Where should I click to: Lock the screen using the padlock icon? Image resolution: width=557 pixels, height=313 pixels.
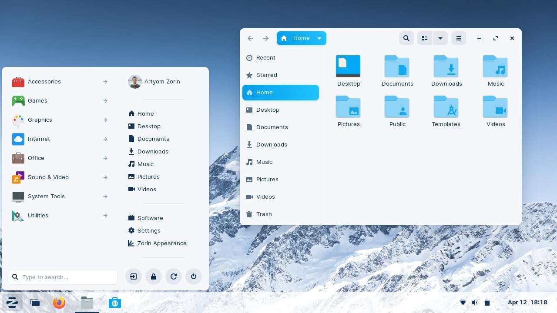153,276
